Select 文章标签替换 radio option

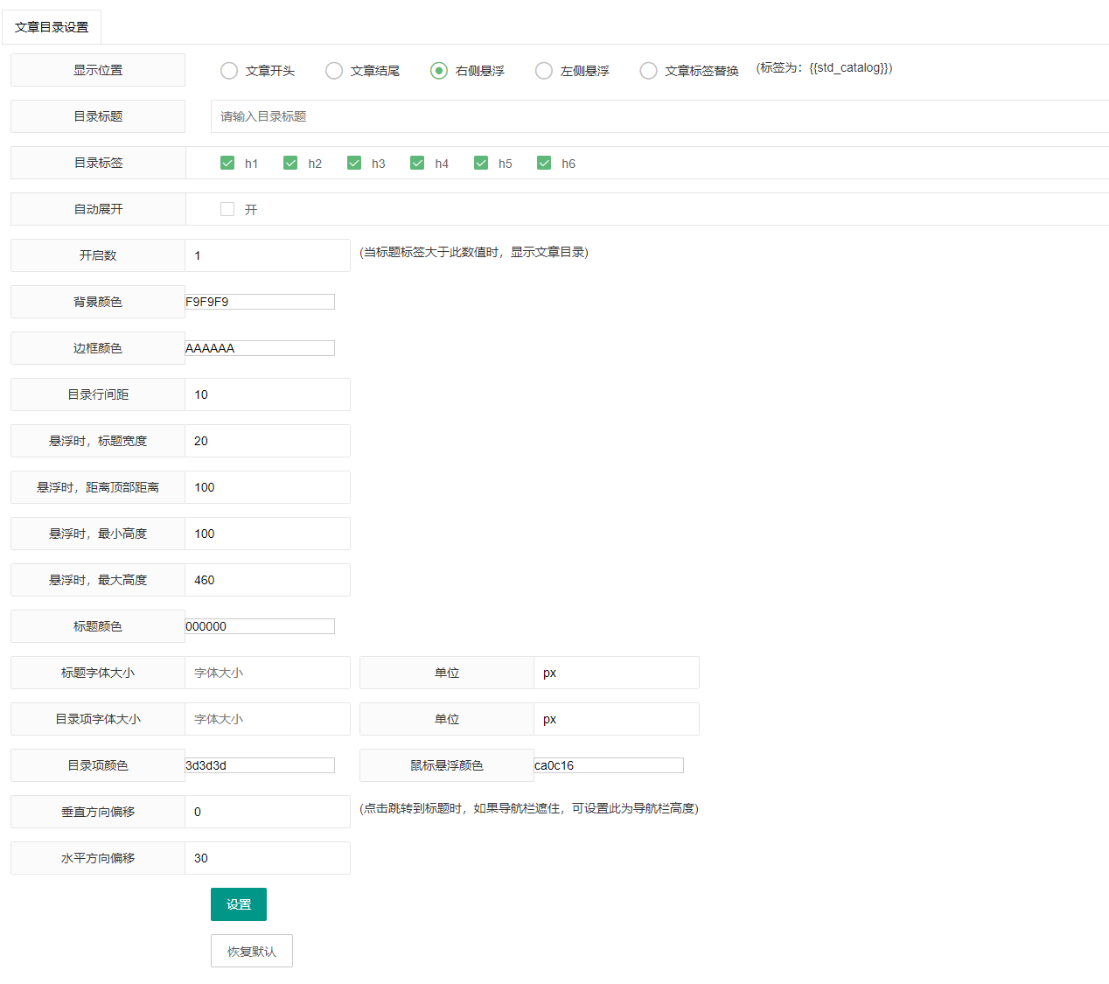click(x=648, y=71)
